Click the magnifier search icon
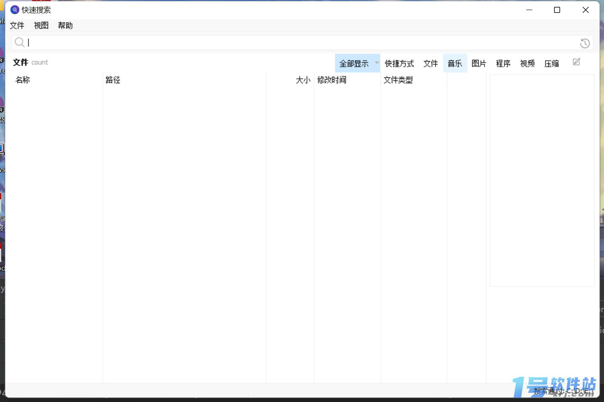The height and width of the screenshot is (402, 604). coord(19,42)
